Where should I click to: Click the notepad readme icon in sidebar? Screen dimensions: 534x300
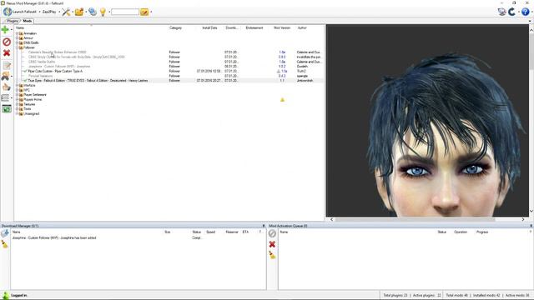pyautogui.click(x=7, y=65)
